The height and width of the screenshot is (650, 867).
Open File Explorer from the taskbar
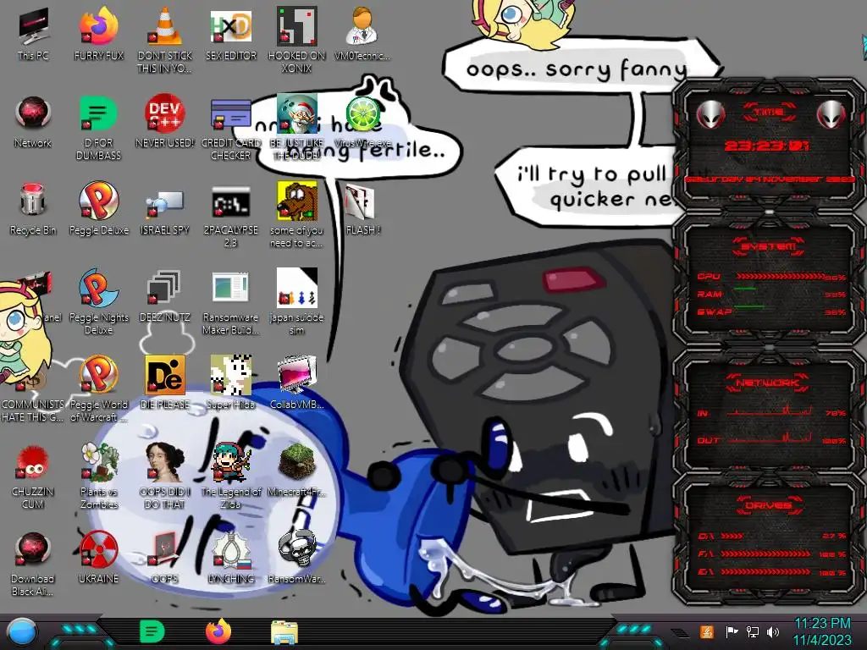[284, 632]
